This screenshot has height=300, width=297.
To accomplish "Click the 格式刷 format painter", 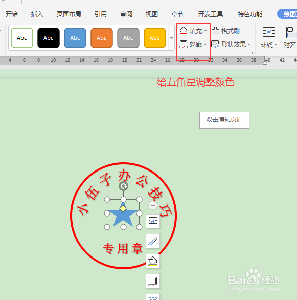I will pyautogui.click(x=225, y=31).
